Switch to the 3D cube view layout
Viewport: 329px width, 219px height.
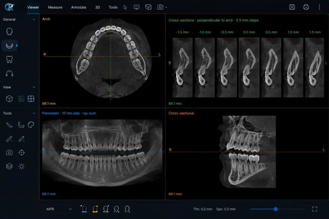point(9,99)
